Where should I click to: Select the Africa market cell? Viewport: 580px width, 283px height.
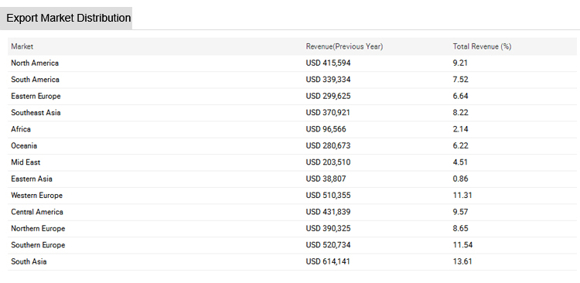coord(21,129)
